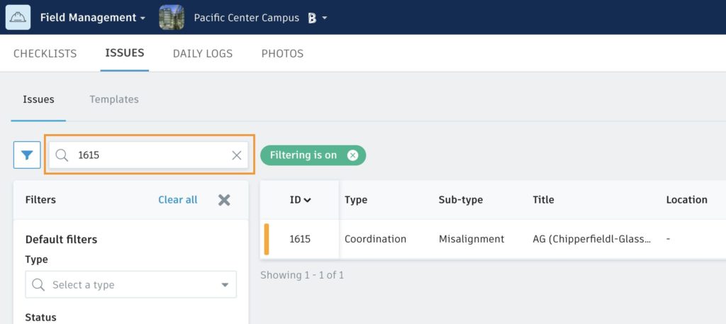Open issue 1615 by its ID cell
This screenshot has width=726, height=324.
(x=300, y=240)
